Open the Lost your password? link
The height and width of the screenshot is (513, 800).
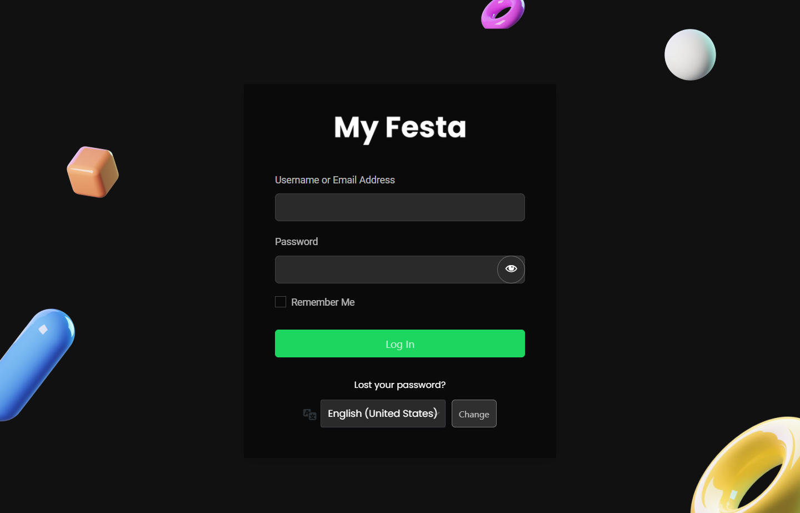(400, 385)
